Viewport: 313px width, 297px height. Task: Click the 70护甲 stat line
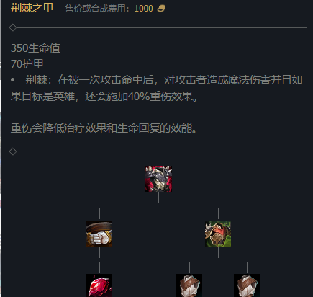coord(27,64)
